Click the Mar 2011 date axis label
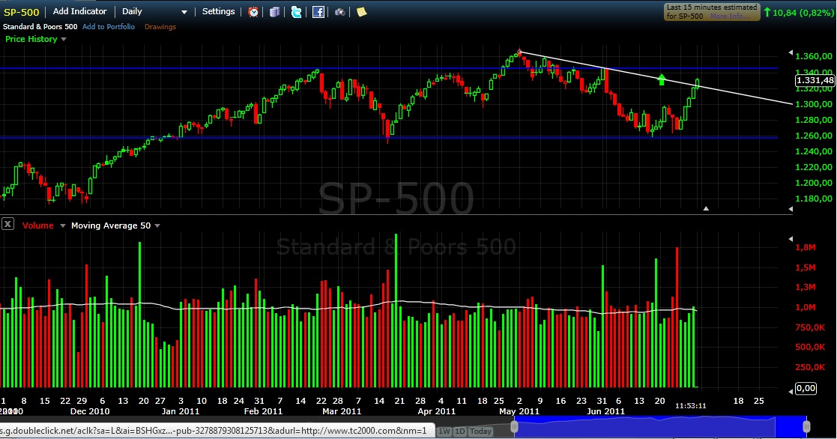837x439 pixels. tap(342, 411)
